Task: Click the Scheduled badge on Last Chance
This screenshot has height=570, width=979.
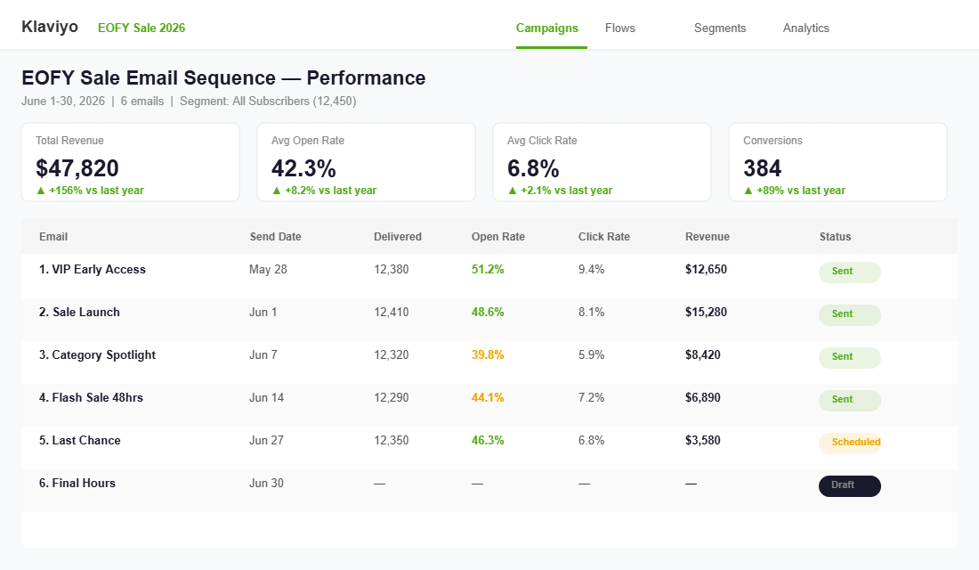Action: click(x=851, y=443)
